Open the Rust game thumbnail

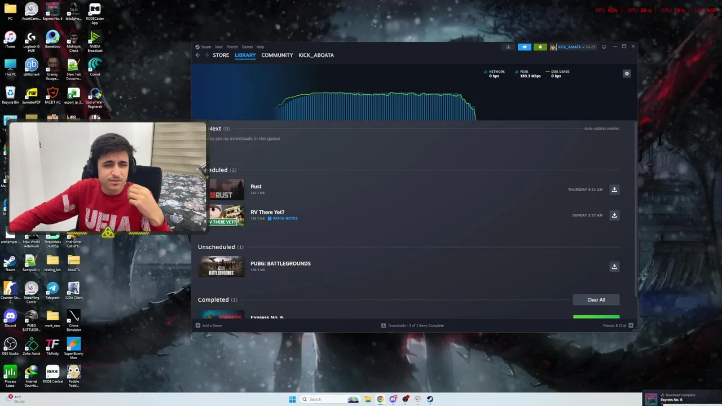coord(226,189)
